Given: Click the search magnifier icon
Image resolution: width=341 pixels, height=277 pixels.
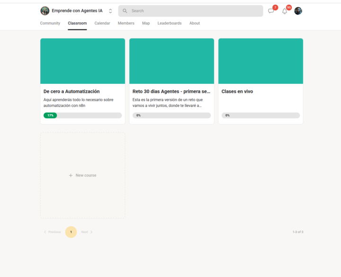Looking at the screenshot, I should click(x=125, y=11).
